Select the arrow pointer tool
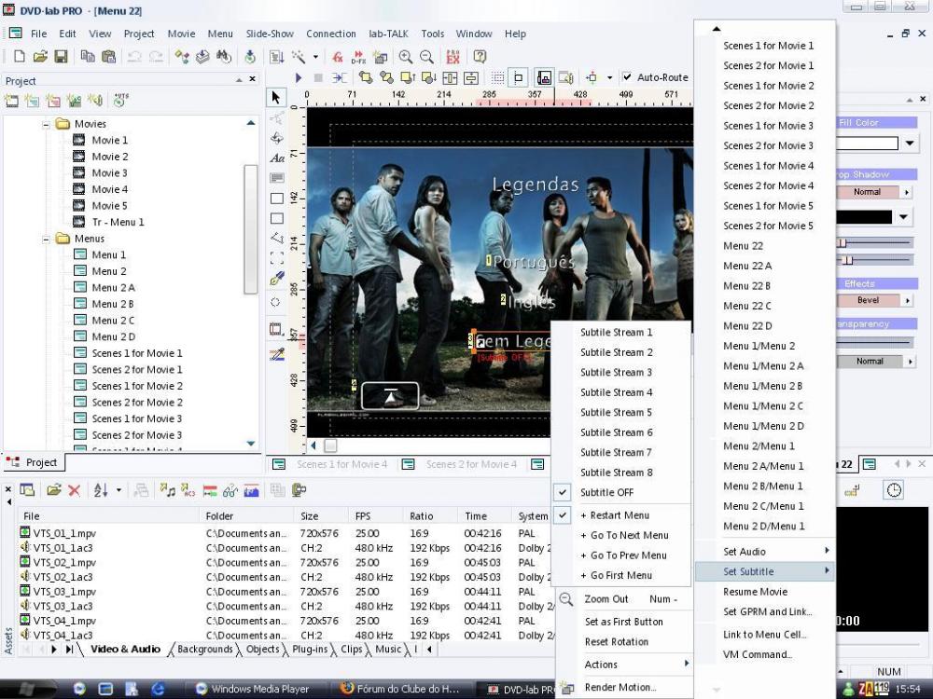Image resolution: width=933 pixels, height=699 pixels. 276,97
